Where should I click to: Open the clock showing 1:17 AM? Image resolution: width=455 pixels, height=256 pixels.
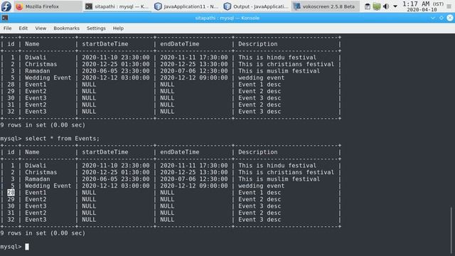point(423,6)
